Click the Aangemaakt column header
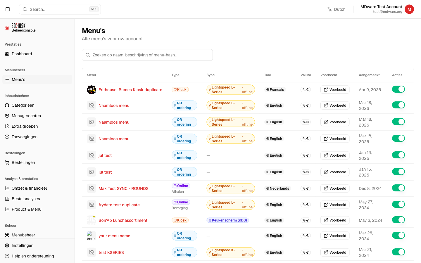Image resolution: width=421 pixels, height=263 pixels. [369, 75]
